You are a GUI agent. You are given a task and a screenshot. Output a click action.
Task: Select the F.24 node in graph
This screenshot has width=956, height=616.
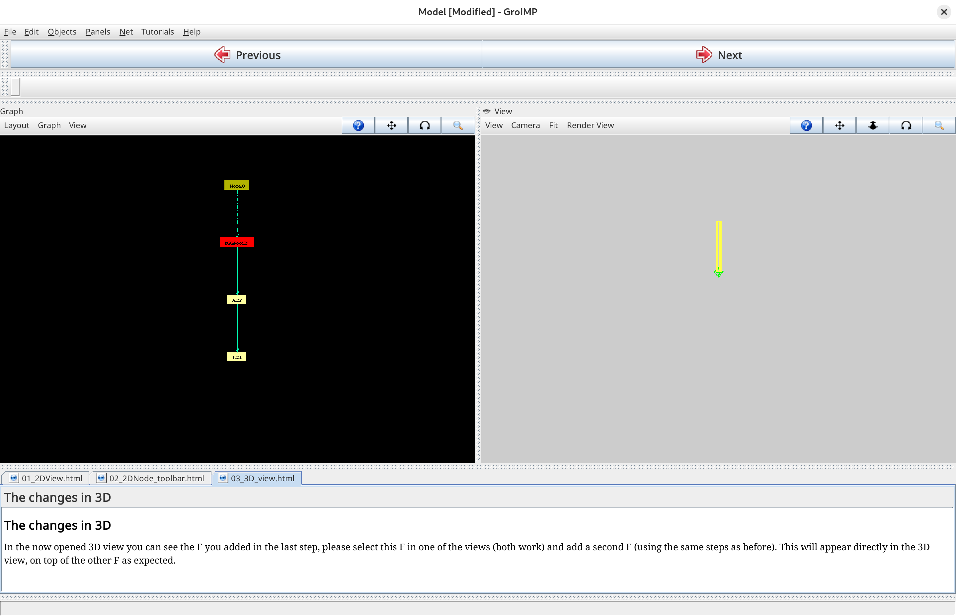coord(236,357)
